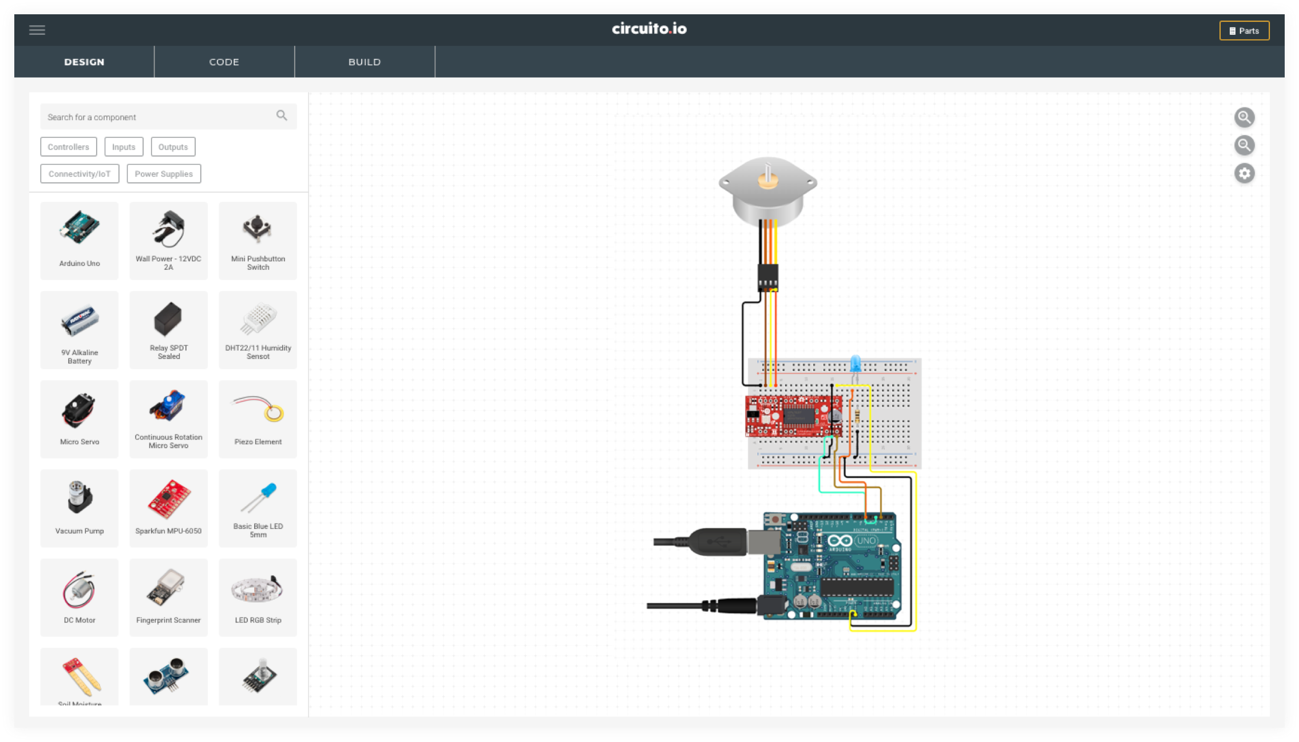Toggle the Controllers filter
This screenshot has height=742, width=1299.
[x=69, y=147]
